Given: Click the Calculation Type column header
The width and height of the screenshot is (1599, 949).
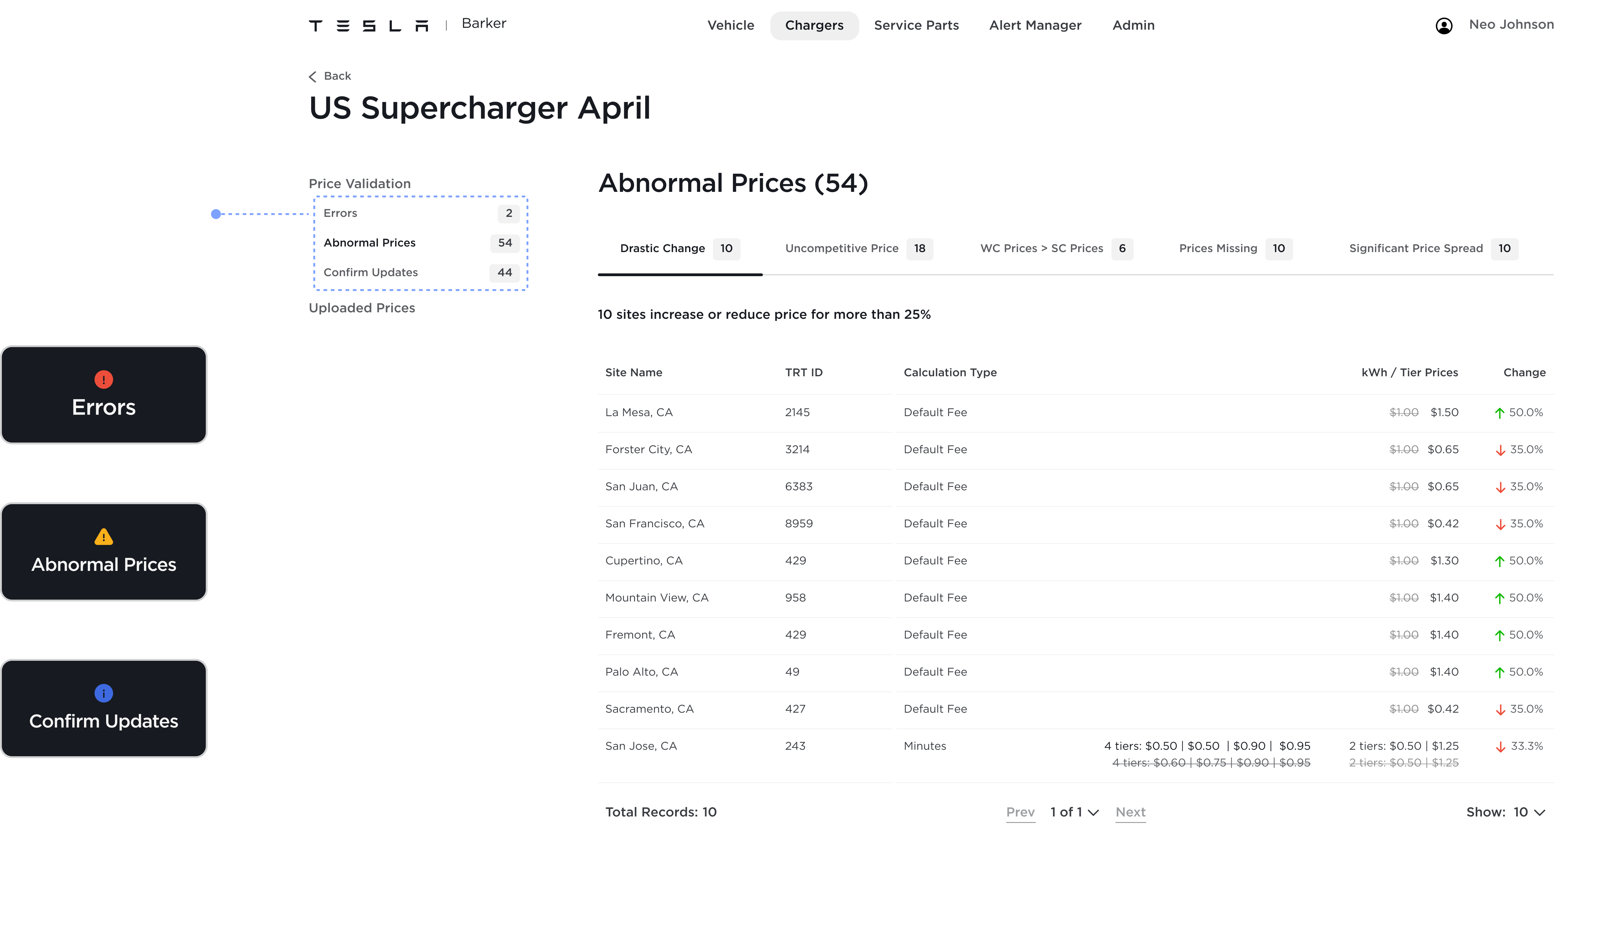Looking at the screenshot, I should tap(950, 373).
